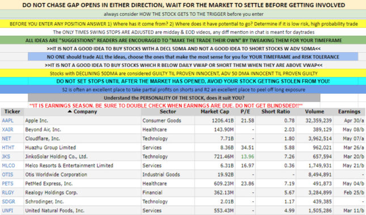Open the PETS ticker link

8,183
